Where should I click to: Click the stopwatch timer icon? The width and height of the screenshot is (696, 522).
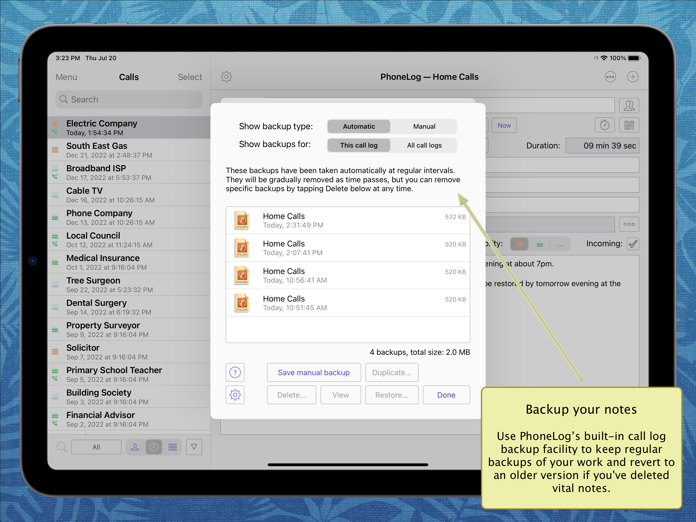(x=605, y=125)
